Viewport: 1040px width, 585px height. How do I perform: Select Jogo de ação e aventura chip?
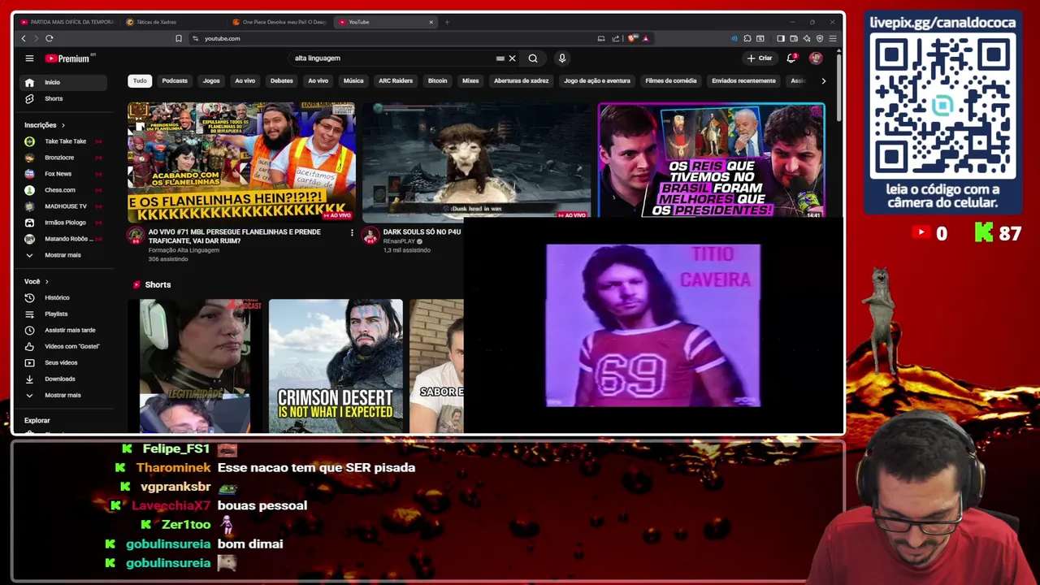tap(597, 80)
